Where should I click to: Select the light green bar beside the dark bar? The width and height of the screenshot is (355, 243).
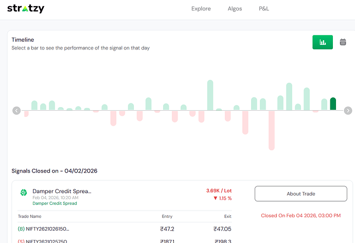pyautogui.click(x=324, y=105)
